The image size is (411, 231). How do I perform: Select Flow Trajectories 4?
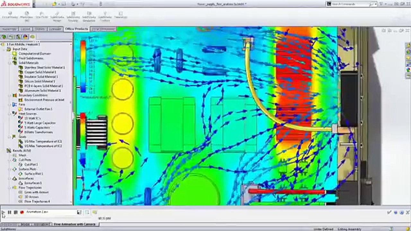[x=37, y=201]
